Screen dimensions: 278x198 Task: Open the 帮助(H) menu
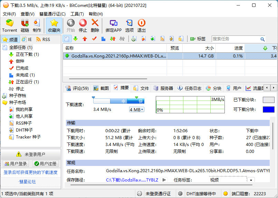click(96, 14)
